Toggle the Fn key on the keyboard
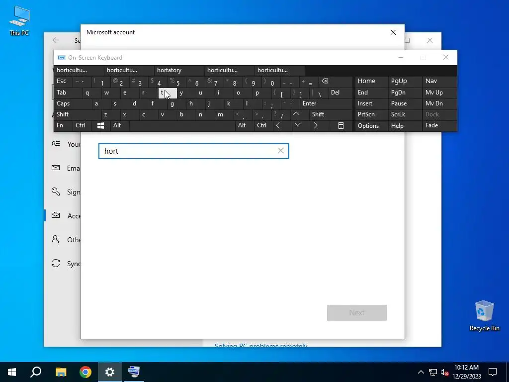The width and height of the screenshot is (509, 382). pos(63,126)
